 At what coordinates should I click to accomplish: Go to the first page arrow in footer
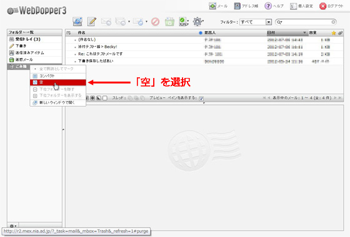(264, 98)
